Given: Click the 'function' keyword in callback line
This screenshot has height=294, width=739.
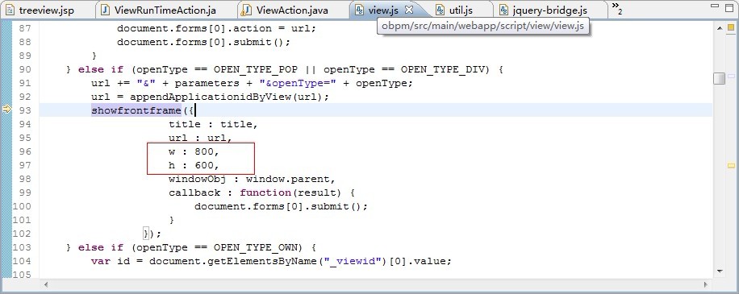Looking at the screenshot, I should coord(265,193).
